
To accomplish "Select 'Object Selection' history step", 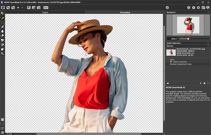I will [180, 62].
